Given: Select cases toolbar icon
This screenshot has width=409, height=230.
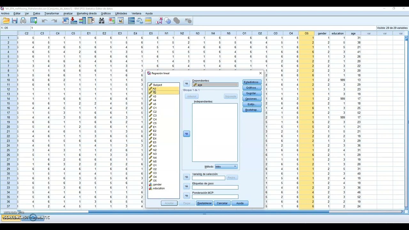Looking at the screenshot, I should (x=148, y=21).
